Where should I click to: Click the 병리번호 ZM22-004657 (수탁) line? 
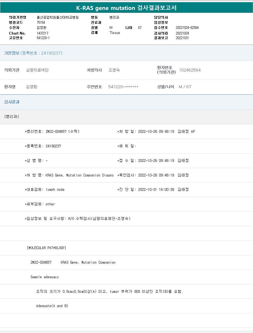tap(52, 132)
